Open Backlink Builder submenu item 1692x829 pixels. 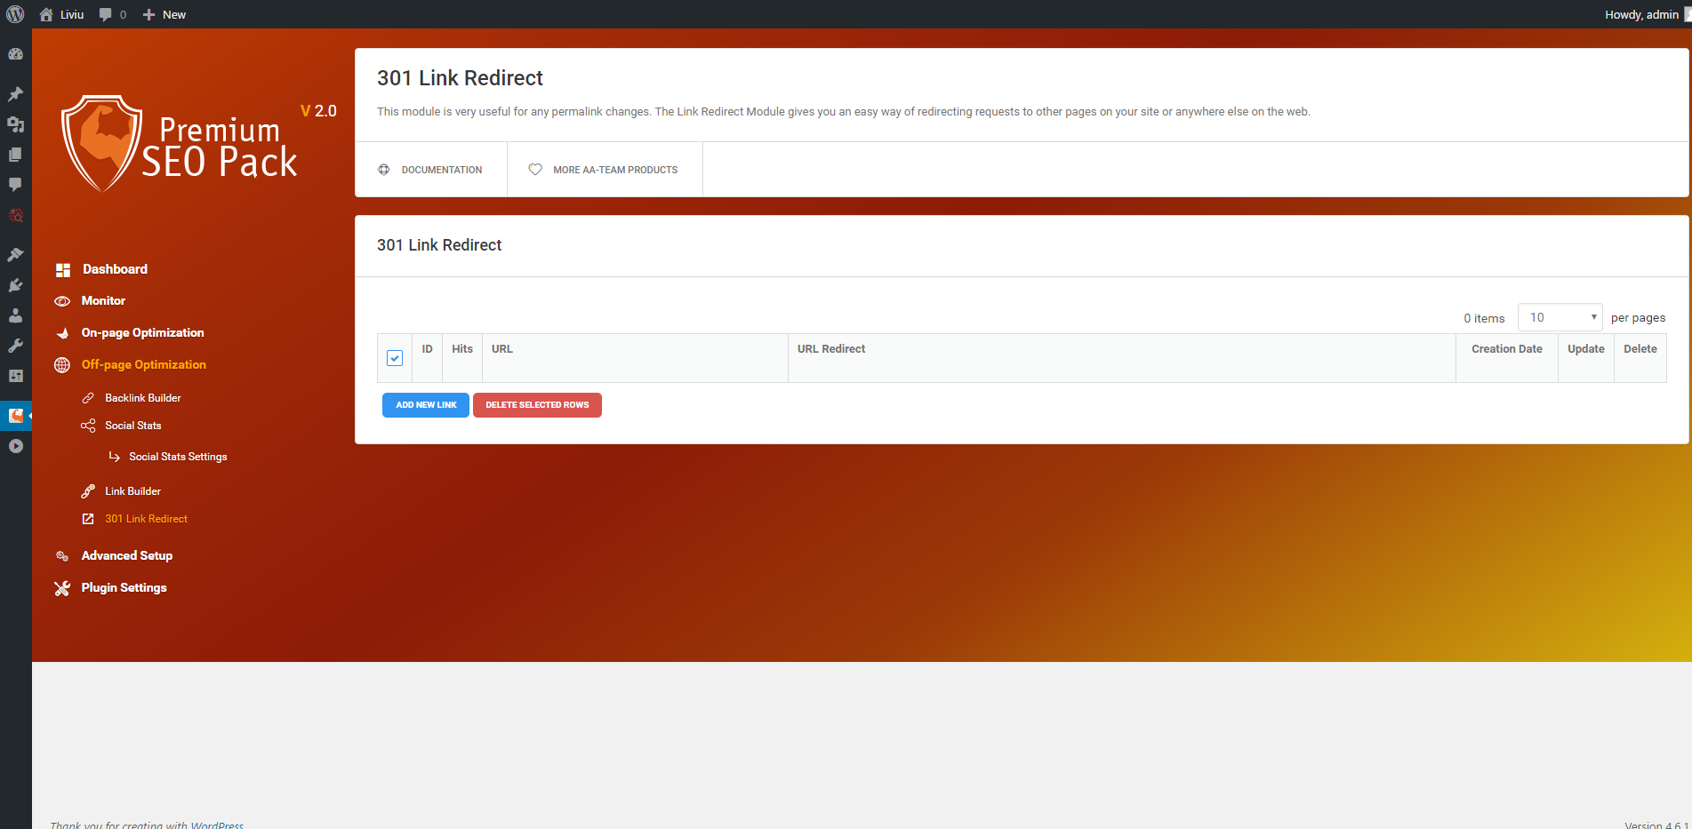[x=143, y=398]
